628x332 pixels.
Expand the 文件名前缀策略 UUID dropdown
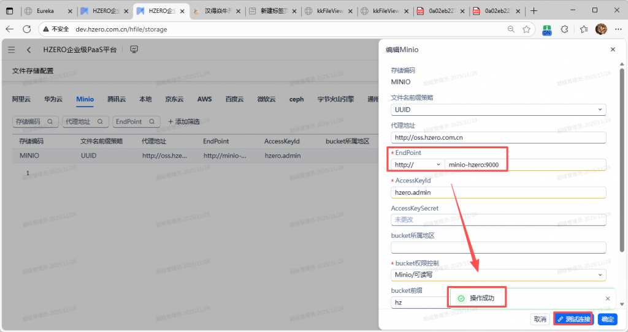click(x=599, y=110)
